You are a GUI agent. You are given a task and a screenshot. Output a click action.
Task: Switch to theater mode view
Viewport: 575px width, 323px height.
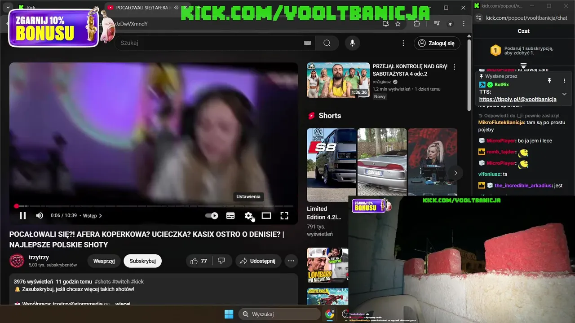click(266, 216)
